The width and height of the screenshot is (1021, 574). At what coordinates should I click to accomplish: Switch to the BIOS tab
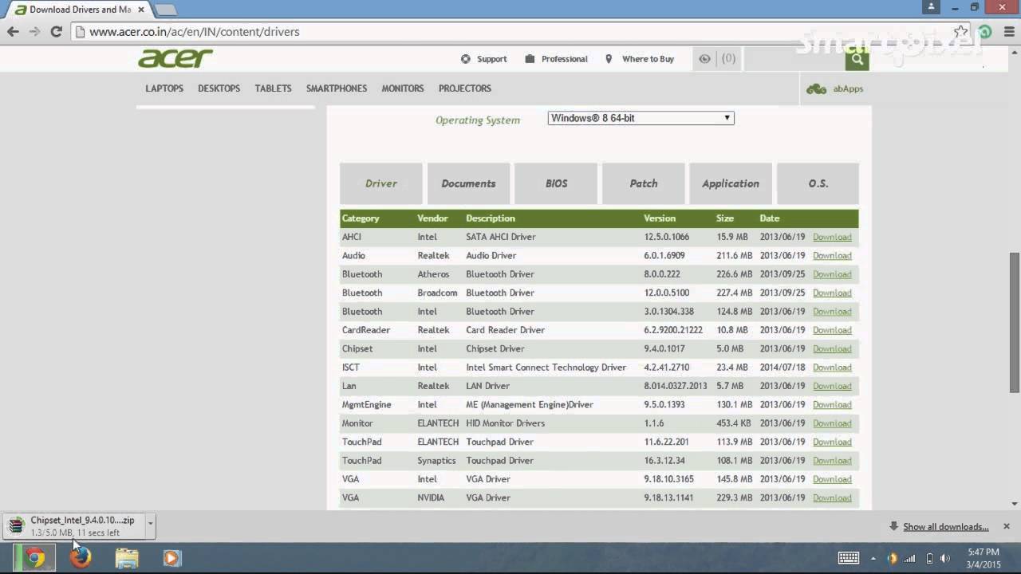[556, 183]
